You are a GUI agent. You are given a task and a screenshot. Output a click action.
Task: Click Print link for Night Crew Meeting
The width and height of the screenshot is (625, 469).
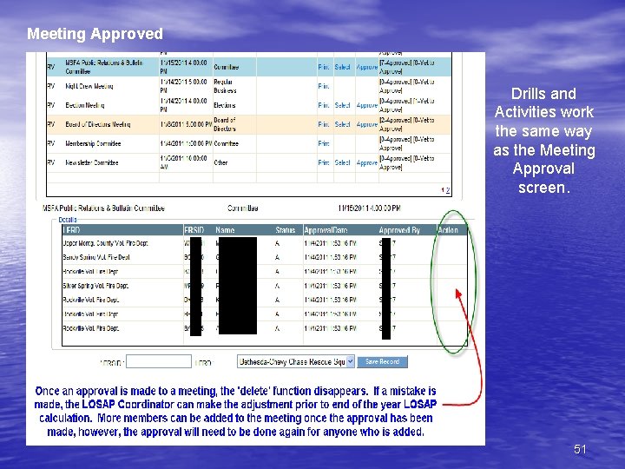click(x=323, y=86)
